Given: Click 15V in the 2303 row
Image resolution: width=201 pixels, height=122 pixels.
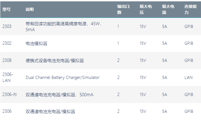Looking at the screenshot, I should coord(143,27).
